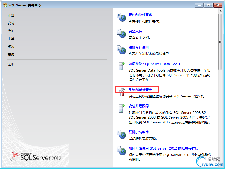
Task: Click text 查看有关该版本的最新信息。
Action: 150,54
